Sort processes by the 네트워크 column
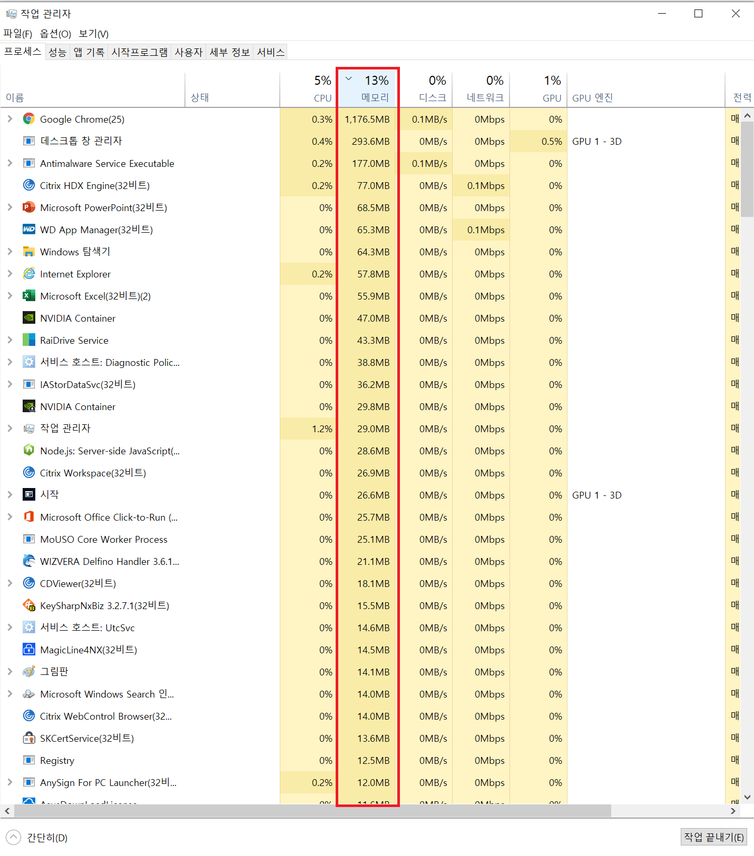 pos(481,88)
